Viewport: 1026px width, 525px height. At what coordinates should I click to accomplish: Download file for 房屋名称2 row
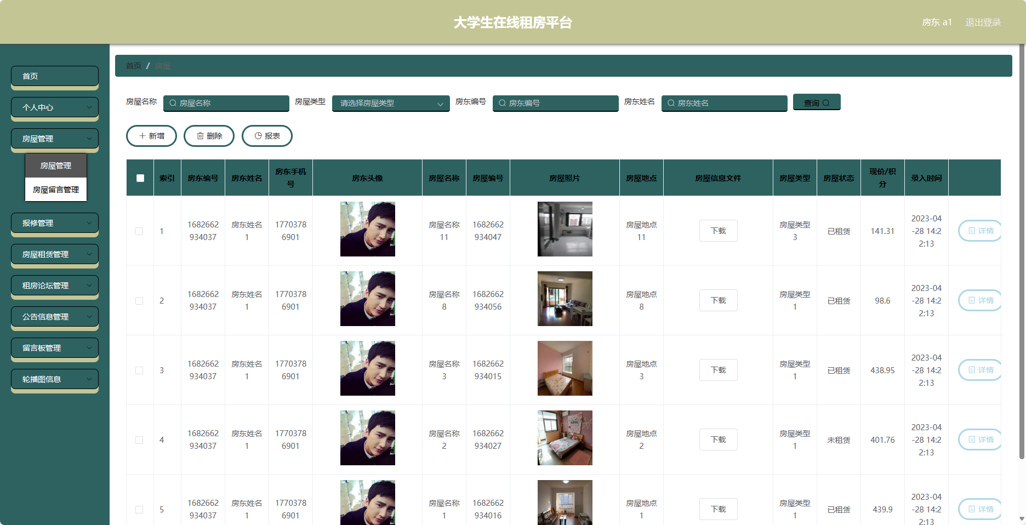click(718, 440)
